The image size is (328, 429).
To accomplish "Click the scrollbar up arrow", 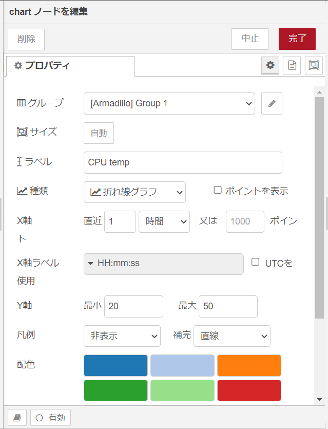I will click(319, 92).
